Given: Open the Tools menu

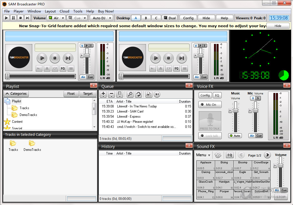Looking at the screenshot, I should click(78, 11).
